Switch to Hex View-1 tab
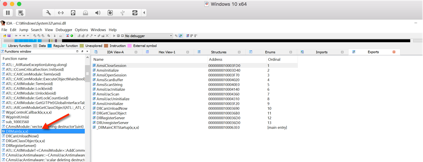This screenshot has width=423, height=162. 166,52
